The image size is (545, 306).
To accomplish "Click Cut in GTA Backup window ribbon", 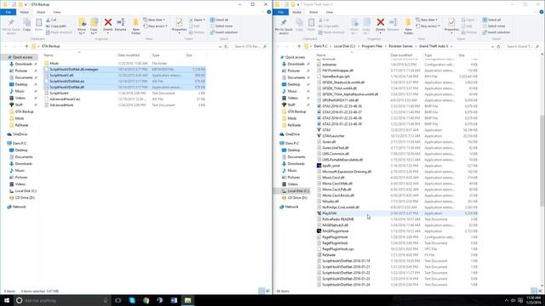I will (x=51, y=20).
